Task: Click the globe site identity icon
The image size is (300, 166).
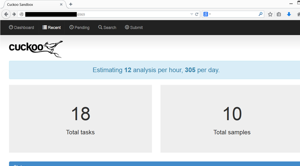Action: [x=22, y=14]
